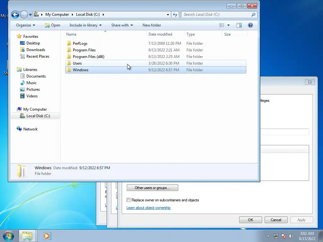The height and width of the screenshot is (242, 323).
Task: Open the Videos library
Action: [32, 96]
